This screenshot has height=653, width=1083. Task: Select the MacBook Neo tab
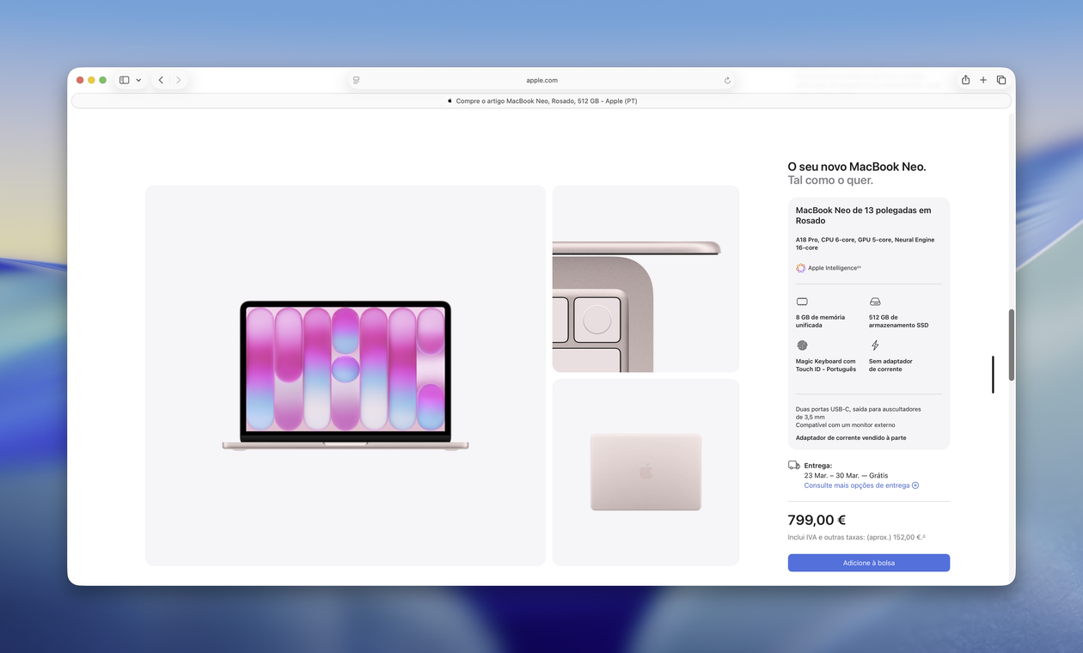click(x=541, y=101)
